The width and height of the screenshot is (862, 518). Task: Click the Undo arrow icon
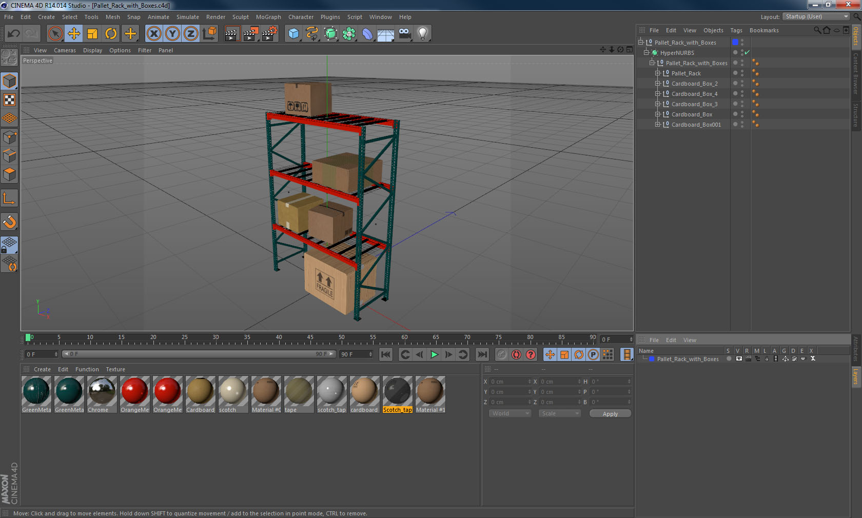13,34
